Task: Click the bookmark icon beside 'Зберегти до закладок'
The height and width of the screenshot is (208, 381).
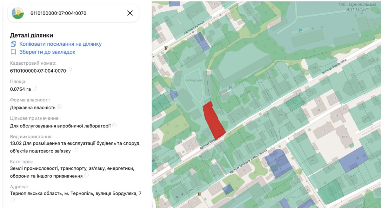Action: (13, 52)
